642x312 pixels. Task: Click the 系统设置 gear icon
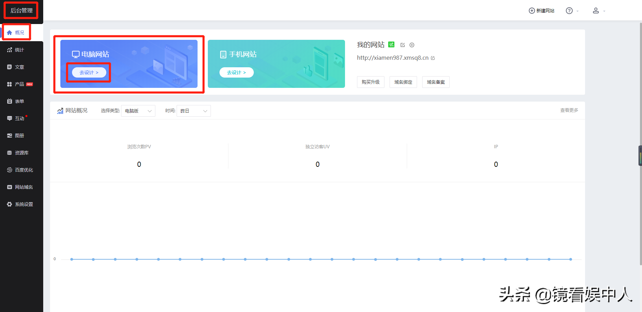click(x=10, y=204)
